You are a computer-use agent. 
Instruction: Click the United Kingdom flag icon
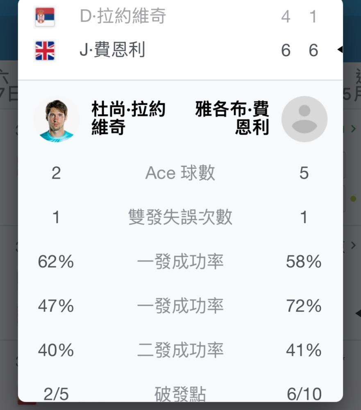[x=45, y=51]
